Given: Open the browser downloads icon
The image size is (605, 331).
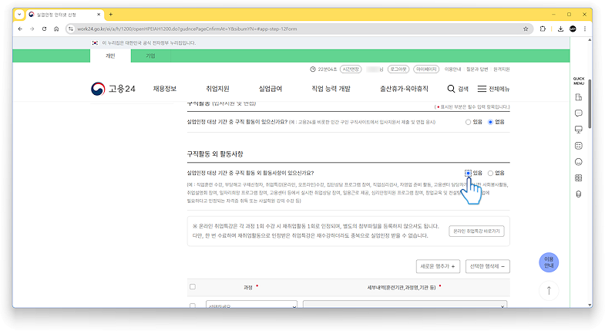Looking at the screenshot, I should pyautogui.click(x=560, y=29).
